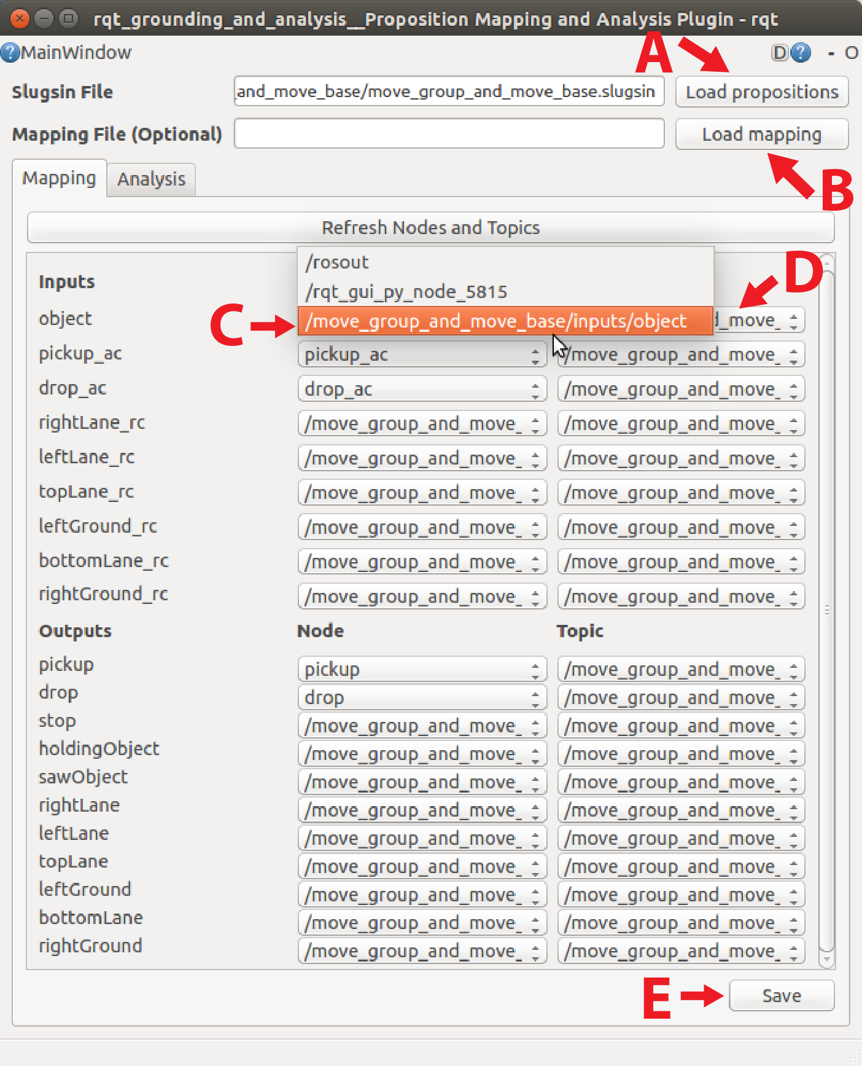Click the O icon in the top right
Image resolution: width=862 pixels, height=1066 pixels.
(851, 53)
